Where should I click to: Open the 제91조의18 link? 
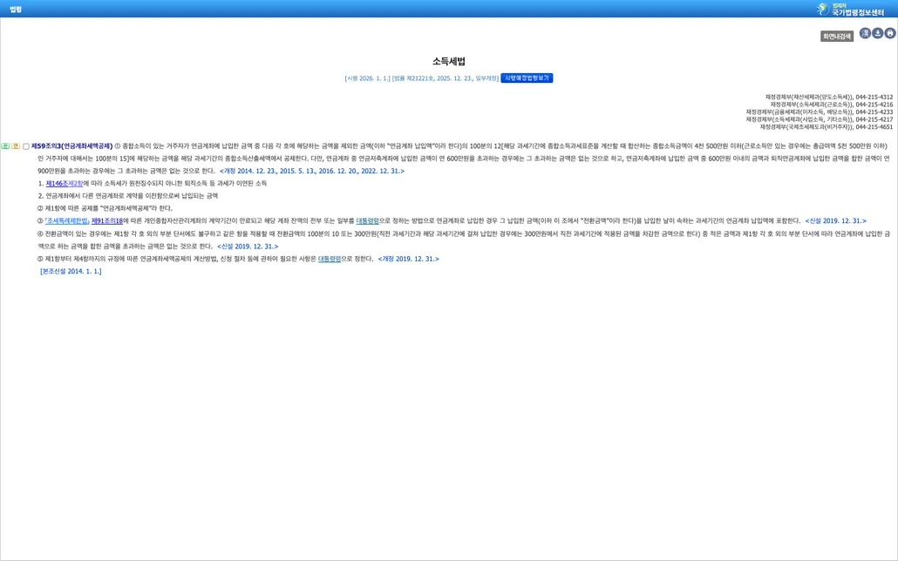tap(107, 221)
